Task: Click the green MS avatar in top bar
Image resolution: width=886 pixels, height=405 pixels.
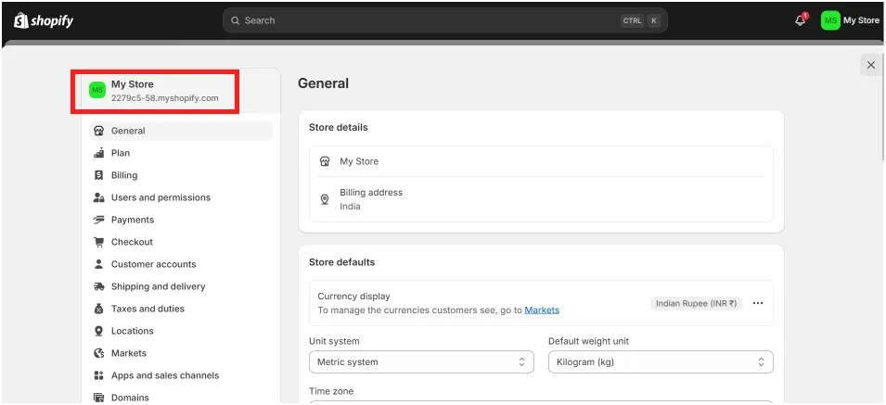Action: 830,20
